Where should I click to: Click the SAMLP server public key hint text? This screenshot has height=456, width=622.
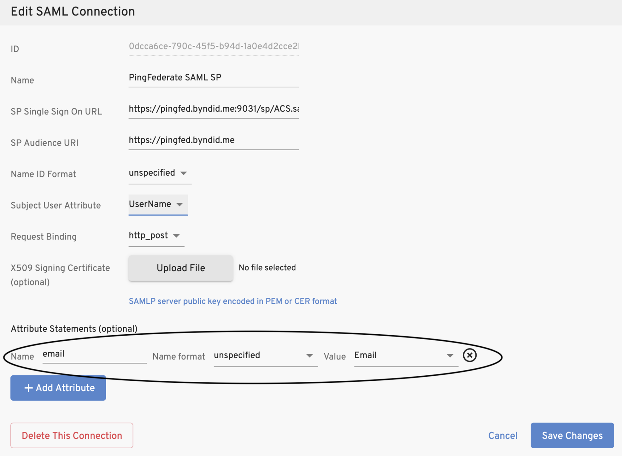(x=233, y=301)
